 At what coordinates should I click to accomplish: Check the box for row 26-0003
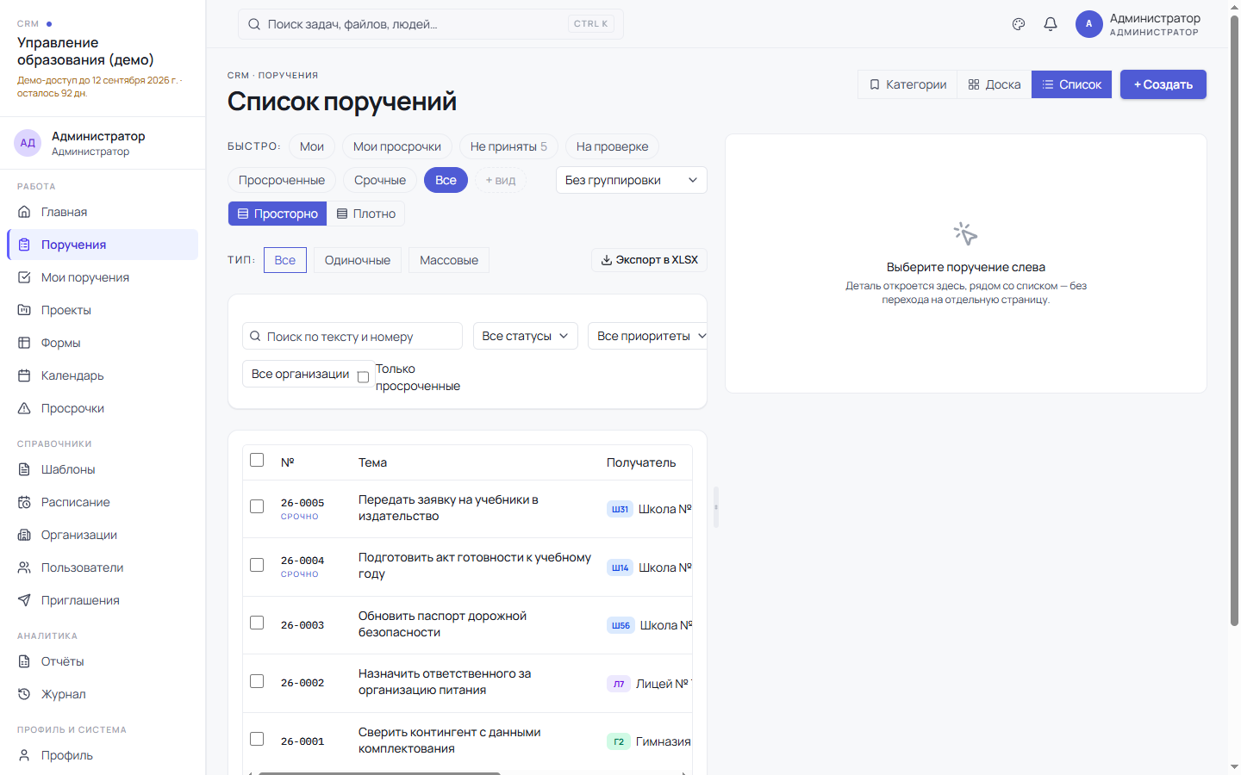257,623
